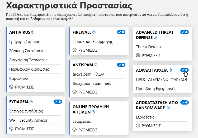Image resolution: width=198 pixels, height=138 pixels.
Task: Disable ransomware remediation toggle
Action: click(185, 102)
